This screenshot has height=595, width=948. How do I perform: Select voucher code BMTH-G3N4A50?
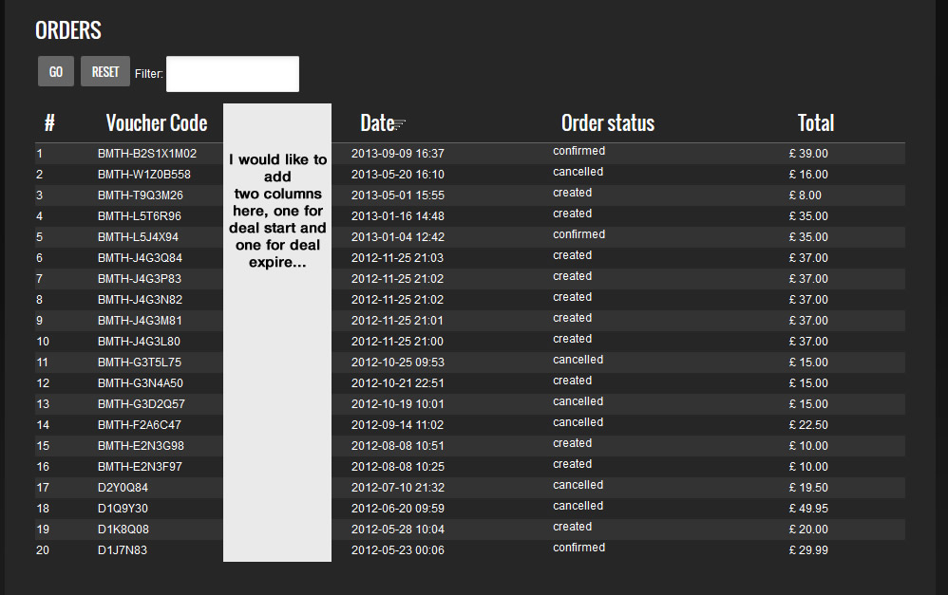141,383
